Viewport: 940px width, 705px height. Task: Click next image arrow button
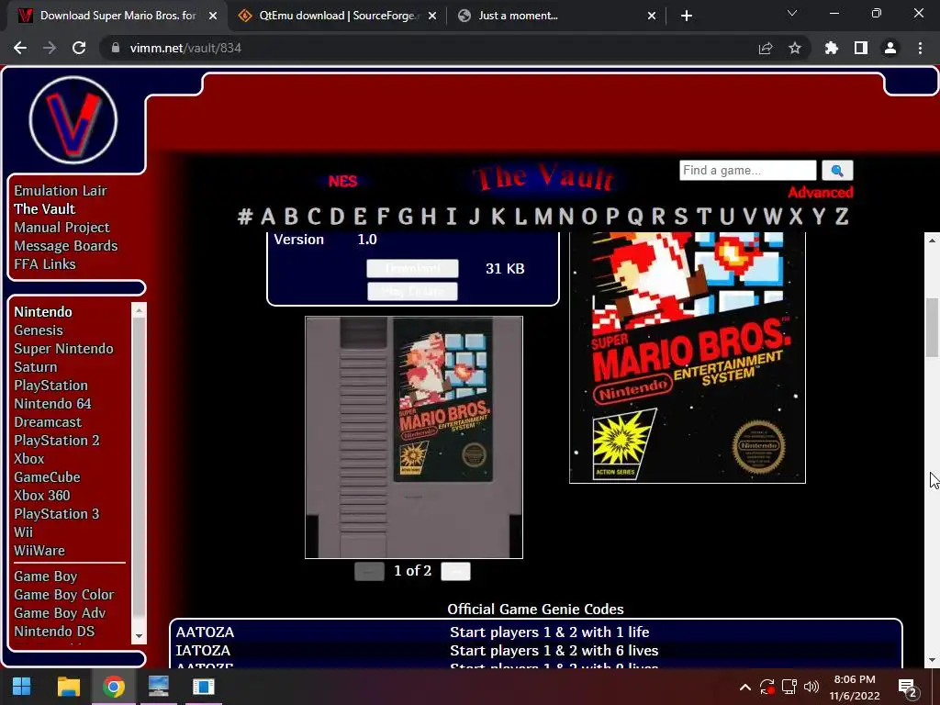(x=455, y=571)
